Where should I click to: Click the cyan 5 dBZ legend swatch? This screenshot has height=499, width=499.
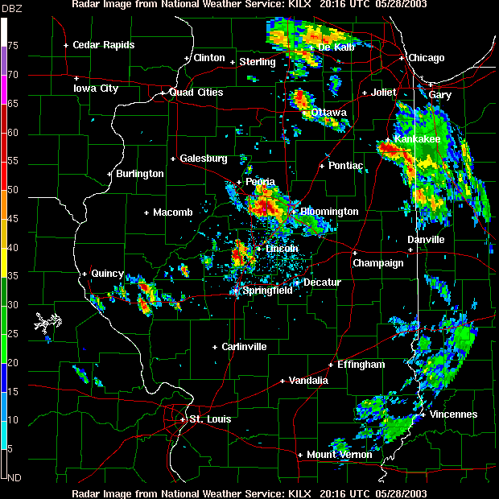[4, 435]
